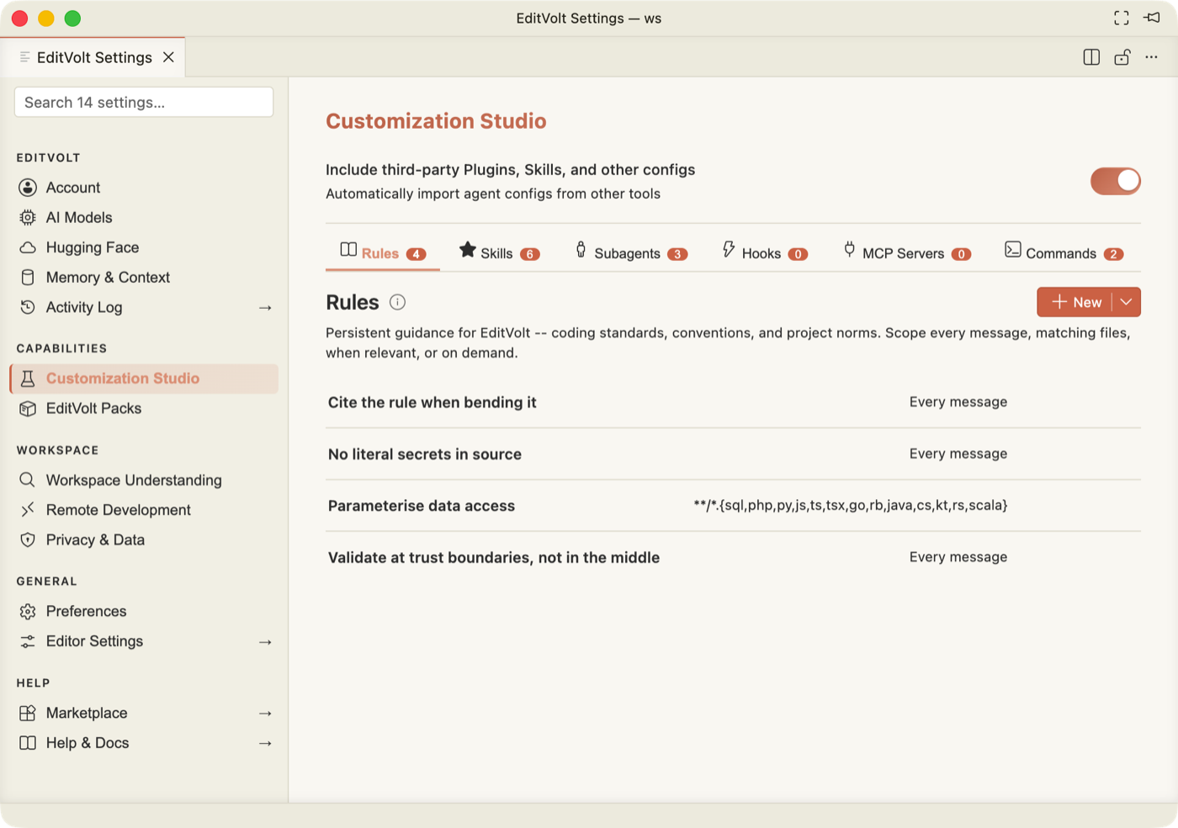This screenshot has height=828, width=1178.
Task: Click the Help & Docs arrow indicator
Action: pos(265,744)
